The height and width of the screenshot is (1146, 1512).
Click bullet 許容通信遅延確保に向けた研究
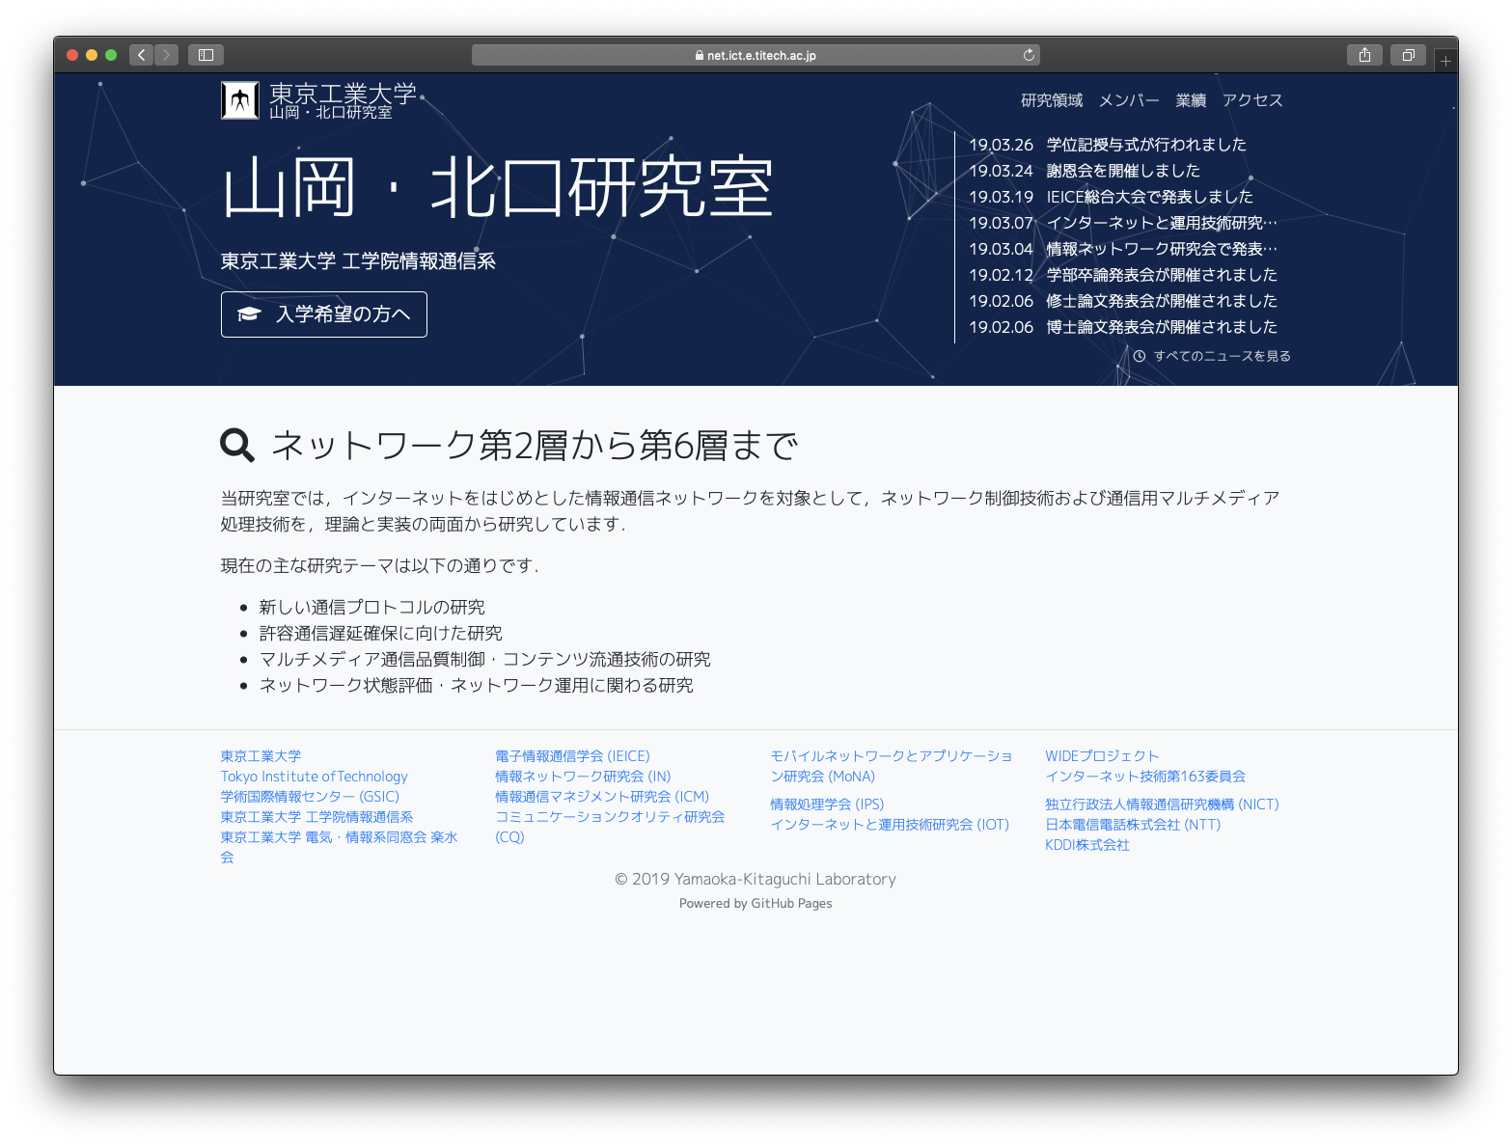coord(381,633)
